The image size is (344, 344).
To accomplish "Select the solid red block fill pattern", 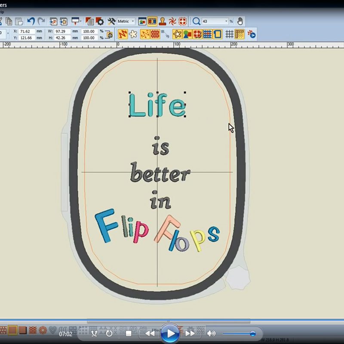I will [23, 330].
